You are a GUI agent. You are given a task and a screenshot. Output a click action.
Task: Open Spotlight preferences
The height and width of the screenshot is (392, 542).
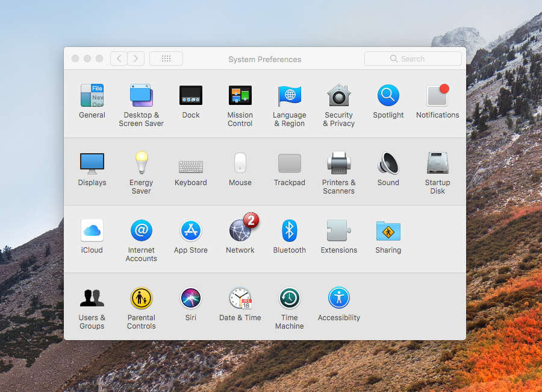click(388, 95)
